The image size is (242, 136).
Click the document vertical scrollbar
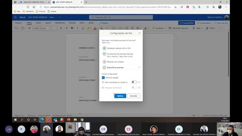(228, 54)
